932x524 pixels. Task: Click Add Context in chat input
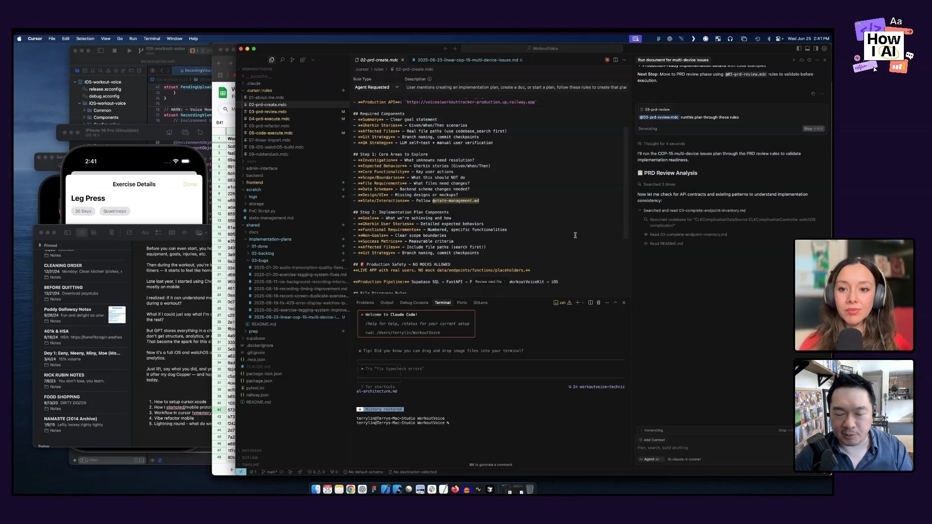click(651, 440)
